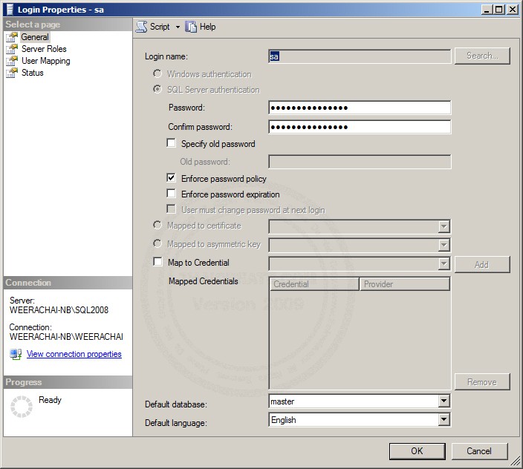Screen dimensions: 523x469
Task: Expand the Mapped to asymmetric key dropdown
Action: tap(444, 246)
